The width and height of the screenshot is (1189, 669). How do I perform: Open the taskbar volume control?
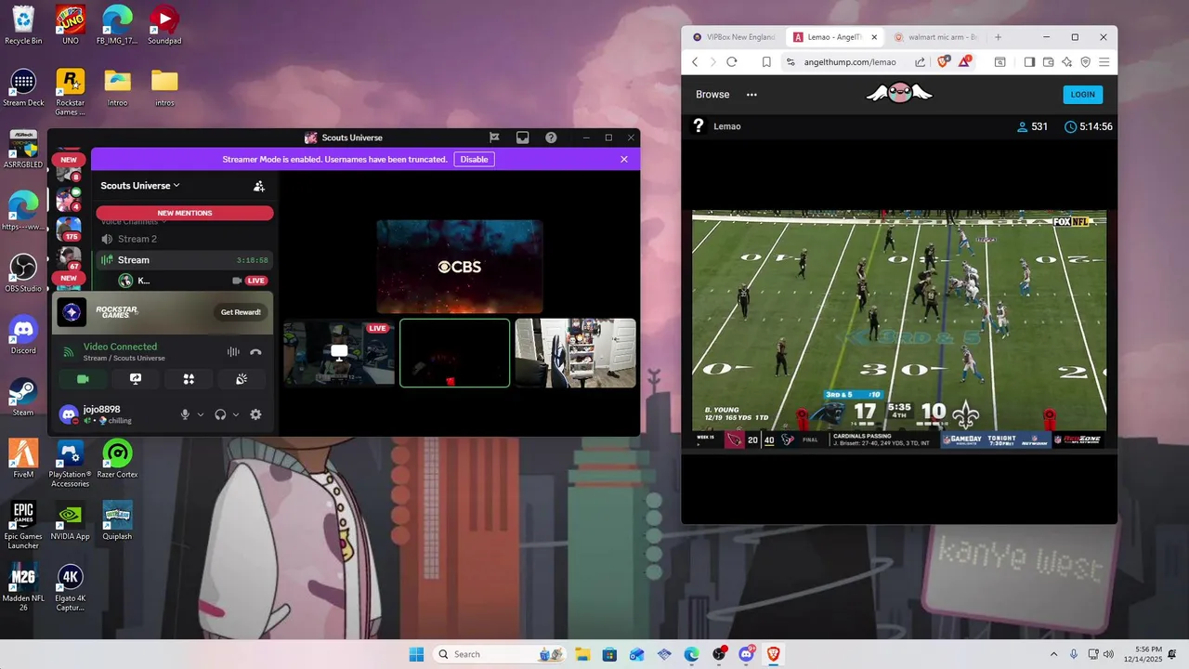1107,654
